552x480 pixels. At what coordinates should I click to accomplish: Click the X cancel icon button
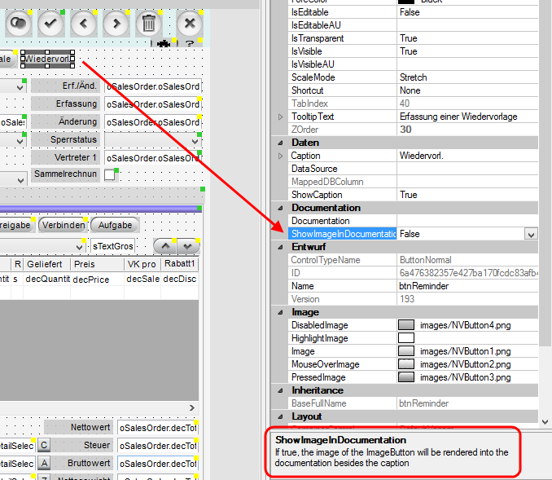click(x=190, y=23)
